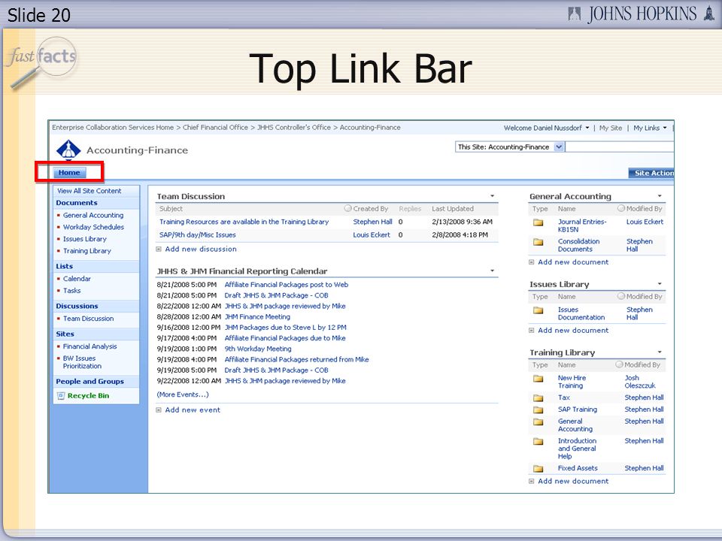Open People and Groups heading
Screen dimensions: 722x541
[89, 382]
